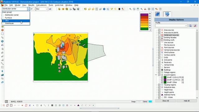Click the icon left of the coordinates readout
199x112 pixels.
pyautogui.click(x=6, y=101)
